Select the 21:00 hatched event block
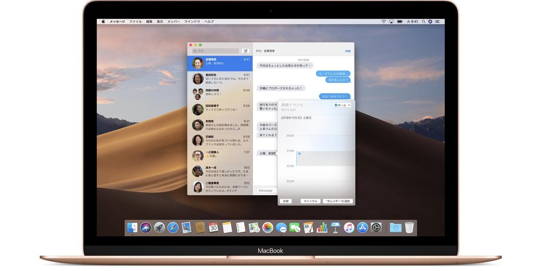This screenshot has height=271, width=551. pyautogui.click(x=325, y=158)
